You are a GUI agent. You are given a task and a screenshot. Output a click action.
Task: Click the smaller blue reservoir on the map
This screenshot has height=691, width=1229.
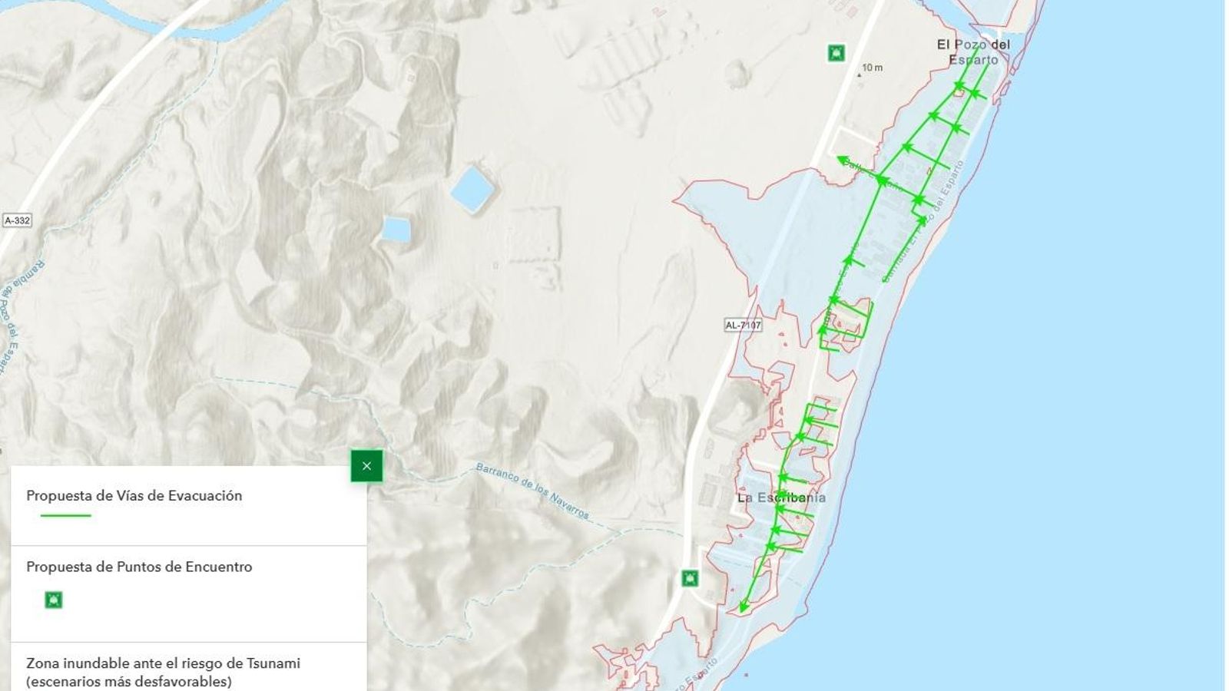pyautogui.click(x=396, y=229)
